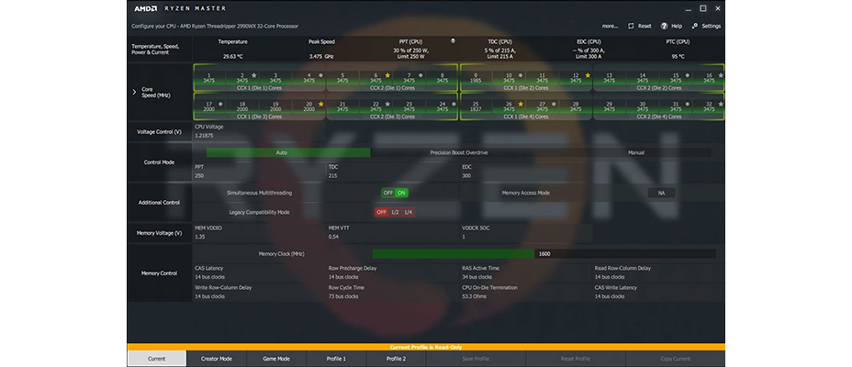Click the TDC value 215
This screenshot has height=367, width=852.
[x=332, y=176]
